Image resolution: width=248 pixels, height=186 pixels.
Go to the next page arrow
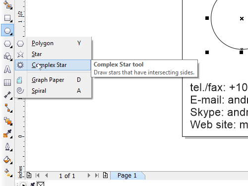pyautogui.click(x=89, y=176)
